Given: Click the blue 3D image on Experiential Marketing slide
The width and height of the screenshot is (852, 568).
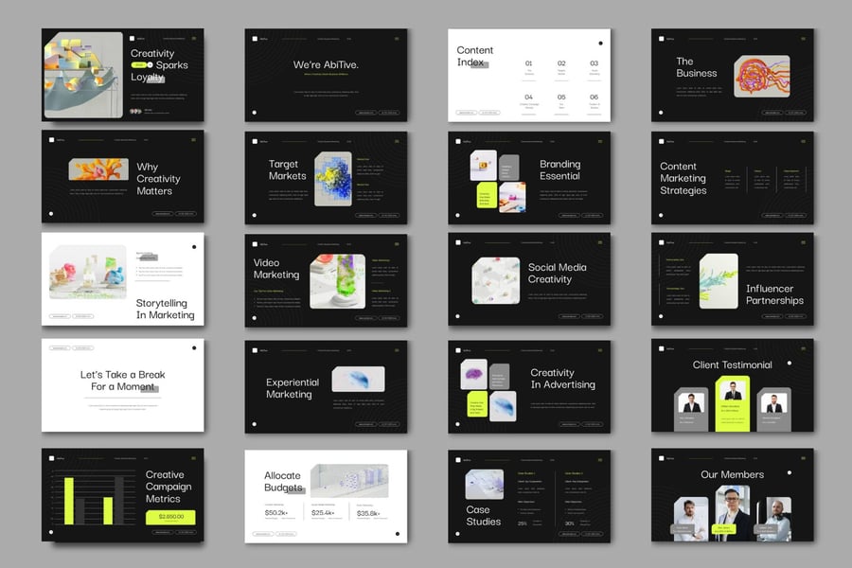Looking at the screenshot, I should tap(358, 379).
